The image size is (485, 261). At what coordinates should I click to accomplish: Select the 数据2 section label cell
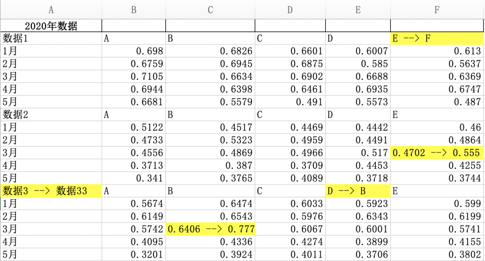[51, 115]
